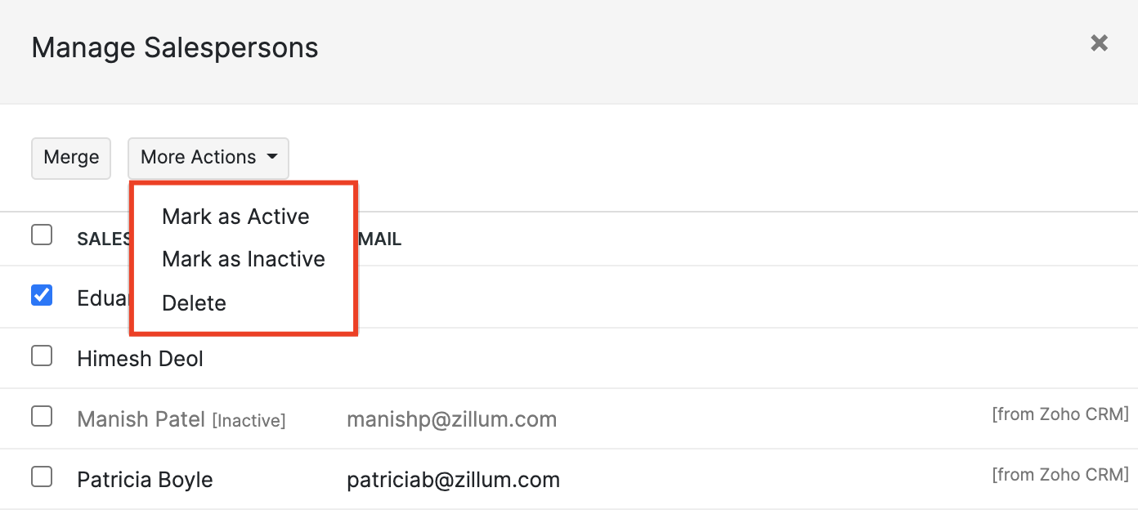
Task: Open the More Actions dropdown
Action: [x=208, y=158]
